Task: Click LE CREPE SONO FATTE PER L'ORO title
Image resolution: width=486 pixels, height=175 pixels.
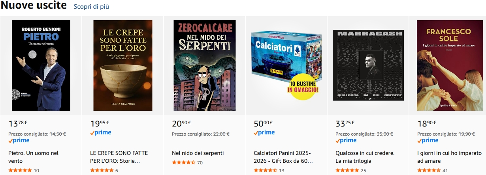Action: coord(119,157)
